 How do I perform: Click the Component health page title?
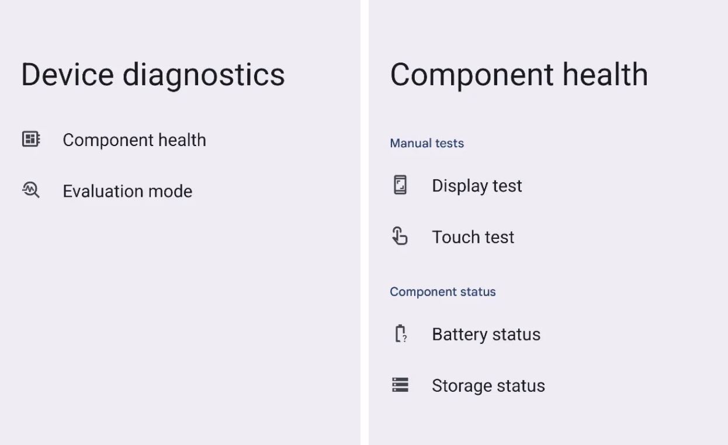click(x=519, y=74)
